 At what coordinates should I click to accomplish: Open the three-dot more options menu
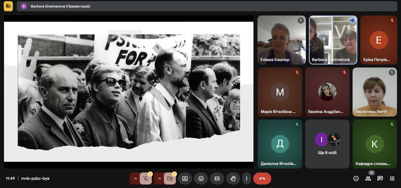pyautogui.click(x=247, y=178)
